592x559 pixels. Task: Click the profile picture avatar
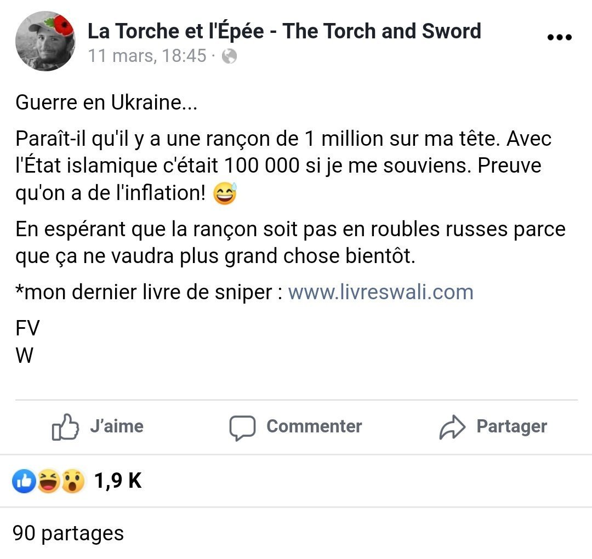tap(45, 41)
